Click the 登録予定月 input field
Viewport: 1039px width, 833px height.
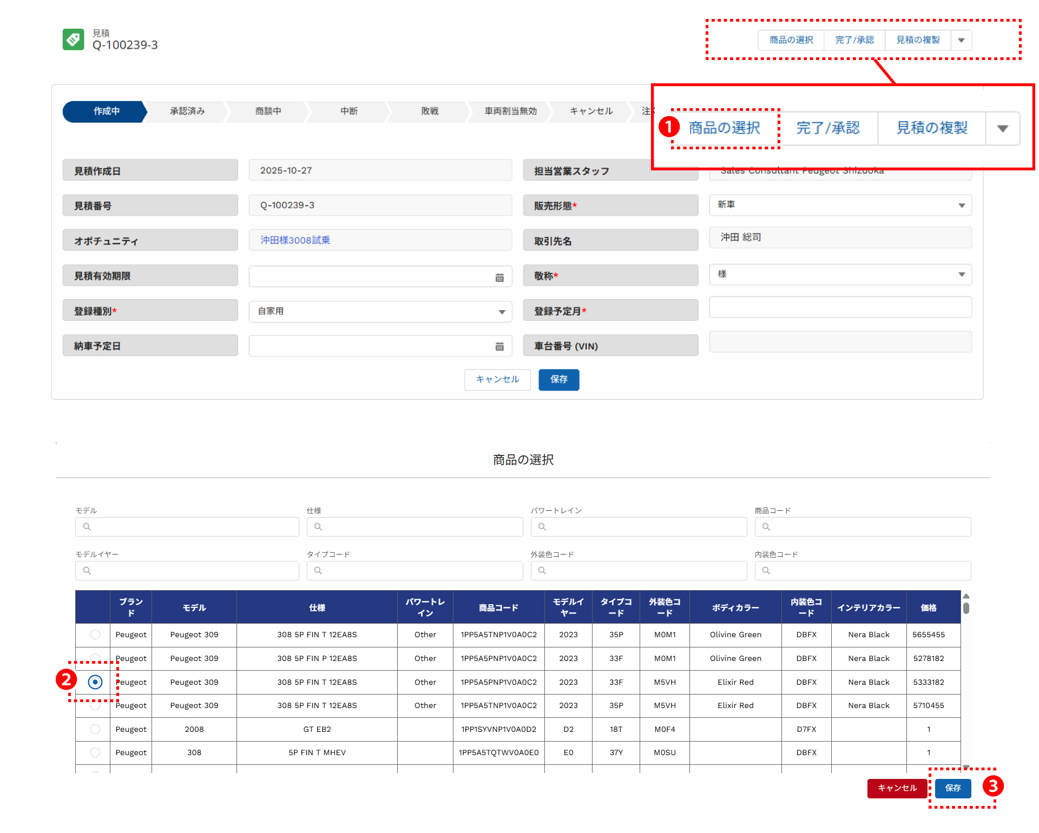point(840,307)
